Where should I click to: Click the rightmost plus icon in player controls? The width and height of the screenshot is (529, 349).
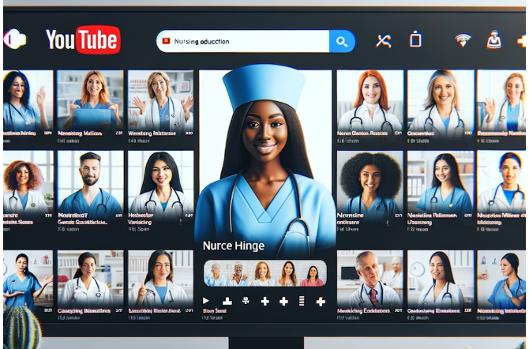tap(321, 302)
